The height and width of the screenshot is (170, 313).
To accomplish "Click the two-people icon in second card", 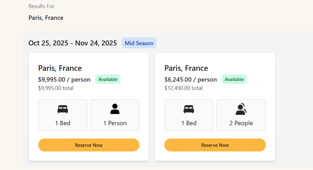I will 241,109.
